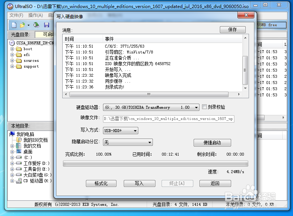Enable the 刻录校验 checkbox
Viewport: 293px width, 216px height.
pos(205,107)
